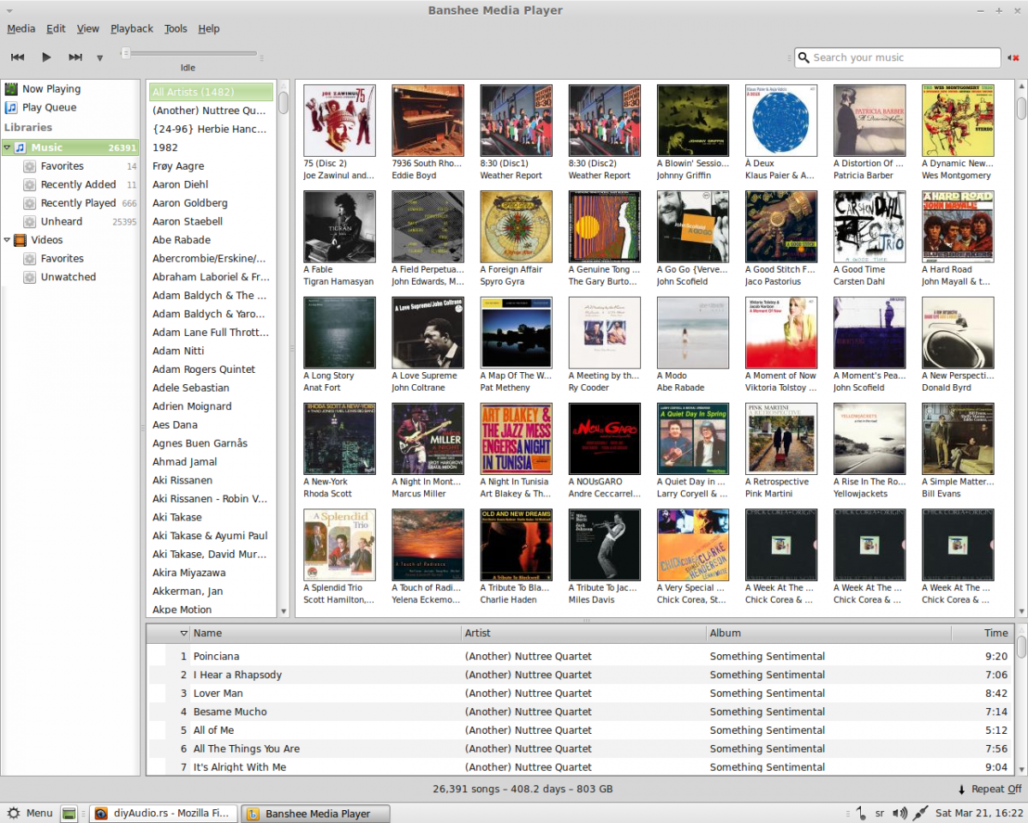
Task: Play the current track
Action: pyautogui.click(x=46, y=57)
